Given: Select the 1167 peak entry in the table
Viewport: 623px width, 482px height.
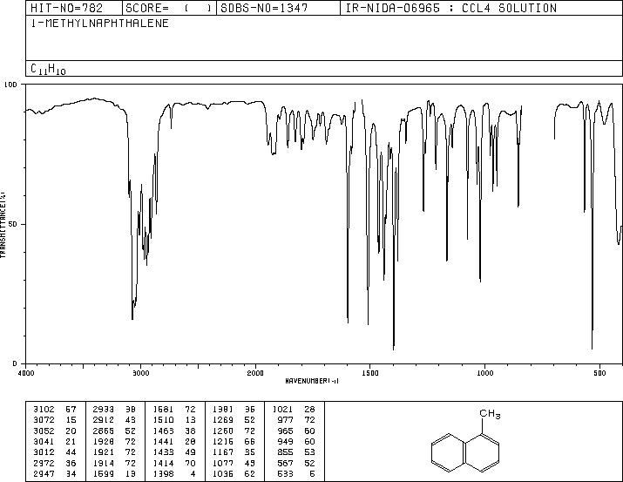Looking at the screenshot, I should click(x=234, y=452).
